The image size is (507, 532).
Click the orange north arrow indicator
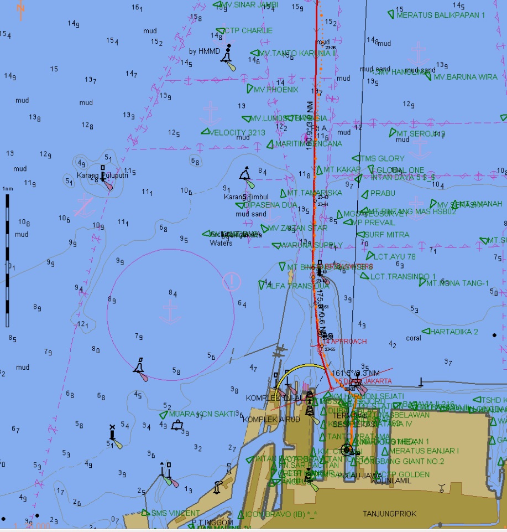pos(21,9)
